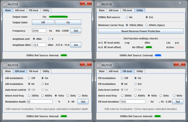Viewport: 188px width, 122px height.
Task: Close the top-right Mi2018 Utility window
Action: pyautogui.click(x=180, y=3)
